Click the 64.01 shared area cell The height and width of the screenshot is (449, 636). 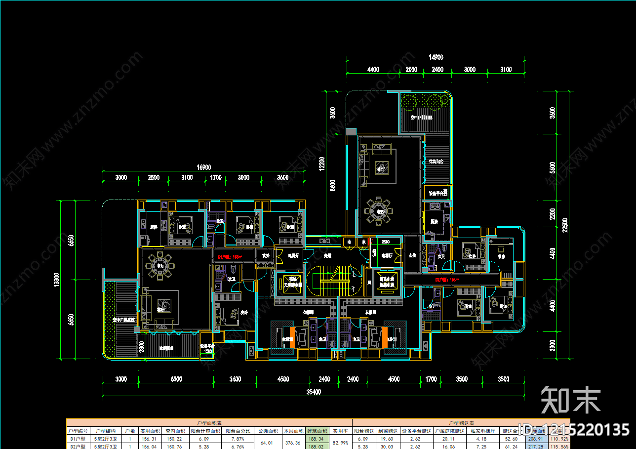click(x=268, y=443)
